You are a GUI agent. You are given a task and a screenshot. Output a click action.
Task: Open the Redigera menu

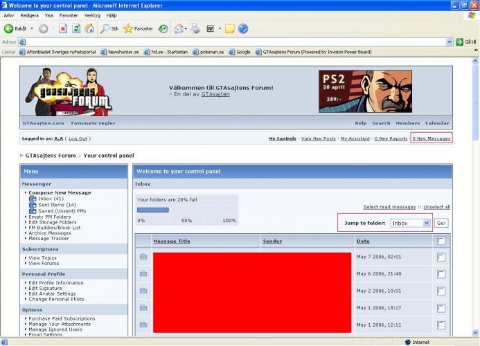[30, 15]
